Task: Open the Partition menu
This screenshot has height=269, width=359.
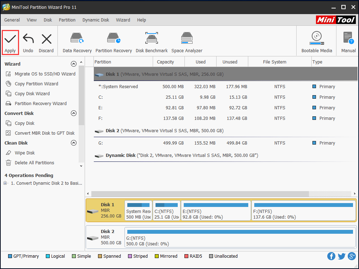Action: 67,20
